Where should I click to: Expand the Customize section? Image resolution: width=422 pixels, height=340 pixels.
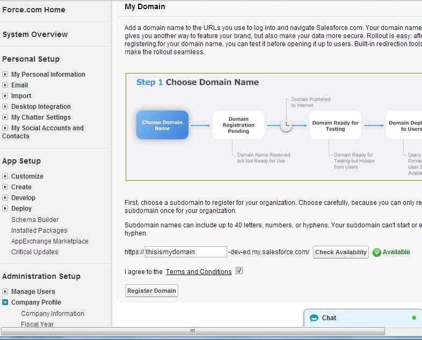click(x=5, y=176)
